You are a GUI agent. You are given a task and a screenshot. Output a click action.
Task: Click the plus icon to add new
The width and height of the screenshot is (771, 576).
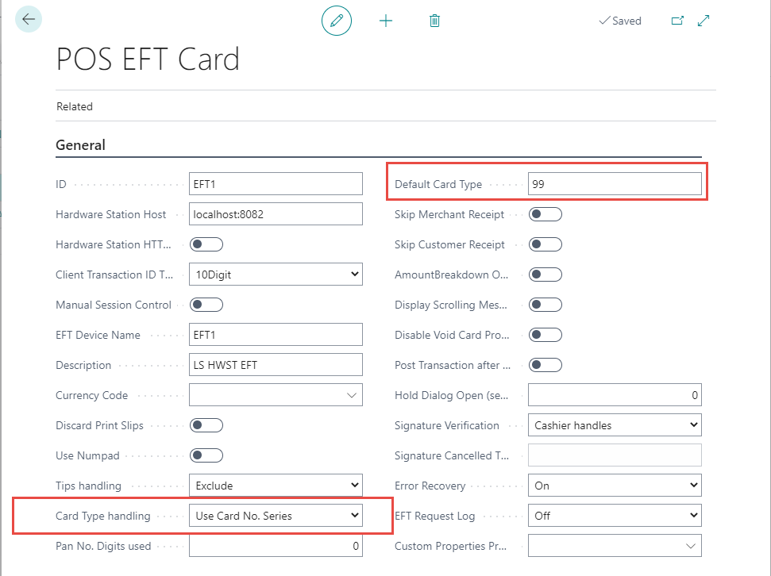click(386, 21)
